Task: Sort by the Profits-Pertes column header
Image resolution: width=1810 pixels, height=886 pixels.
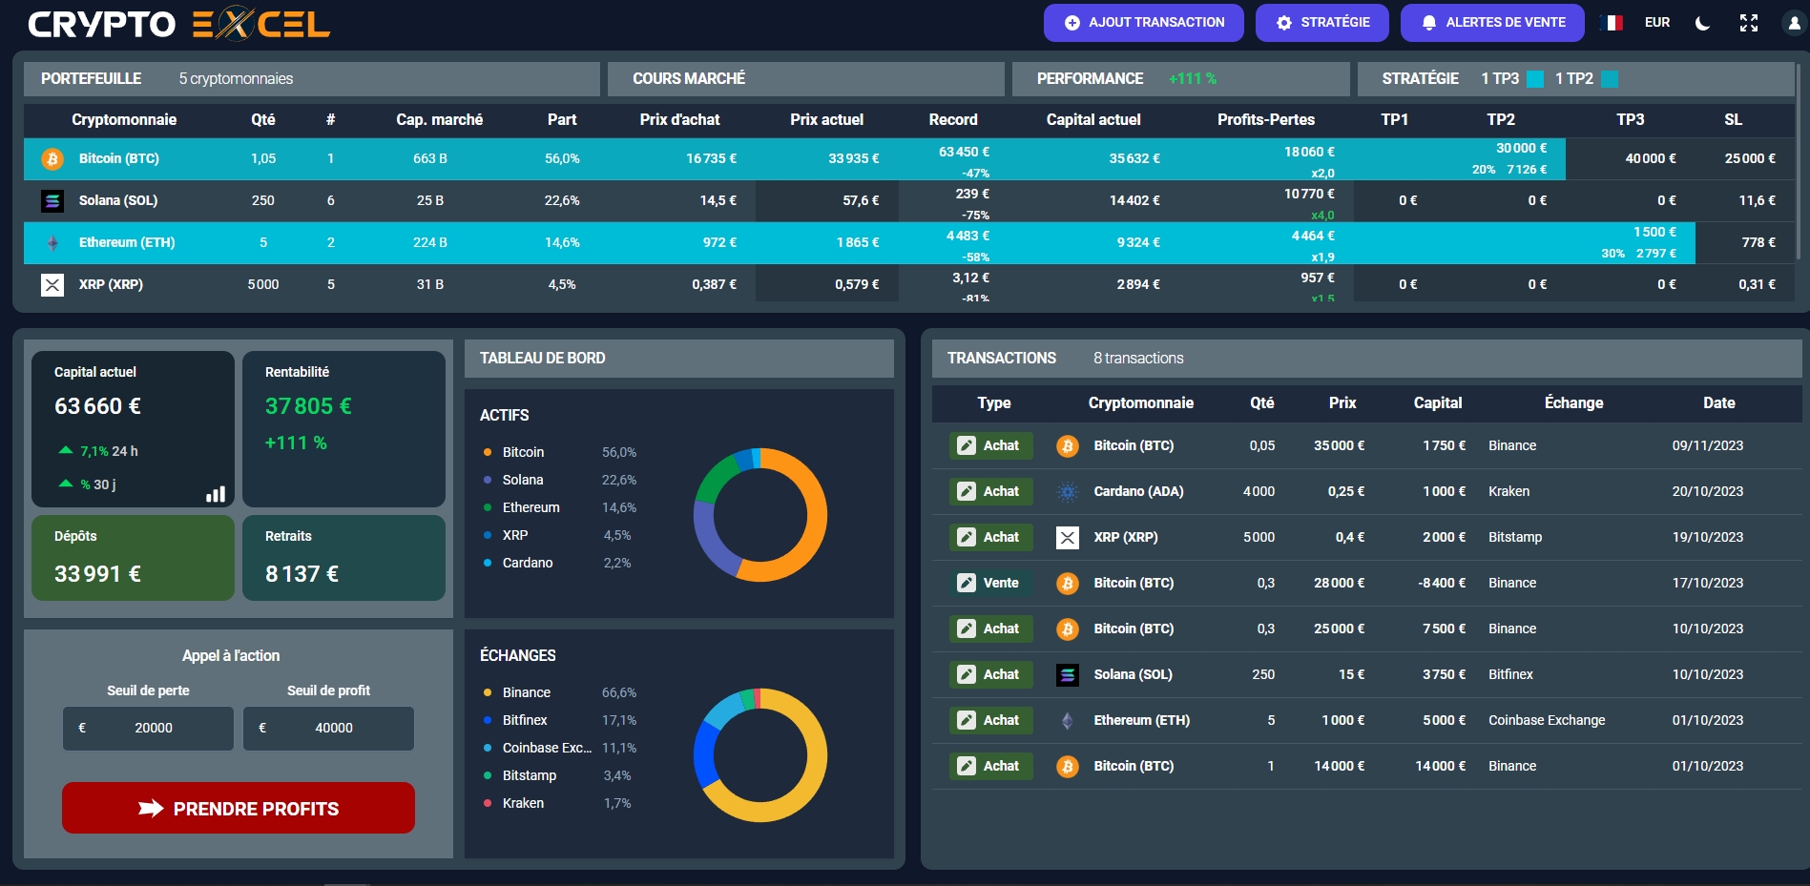Action: click(x=1265, y=120)
